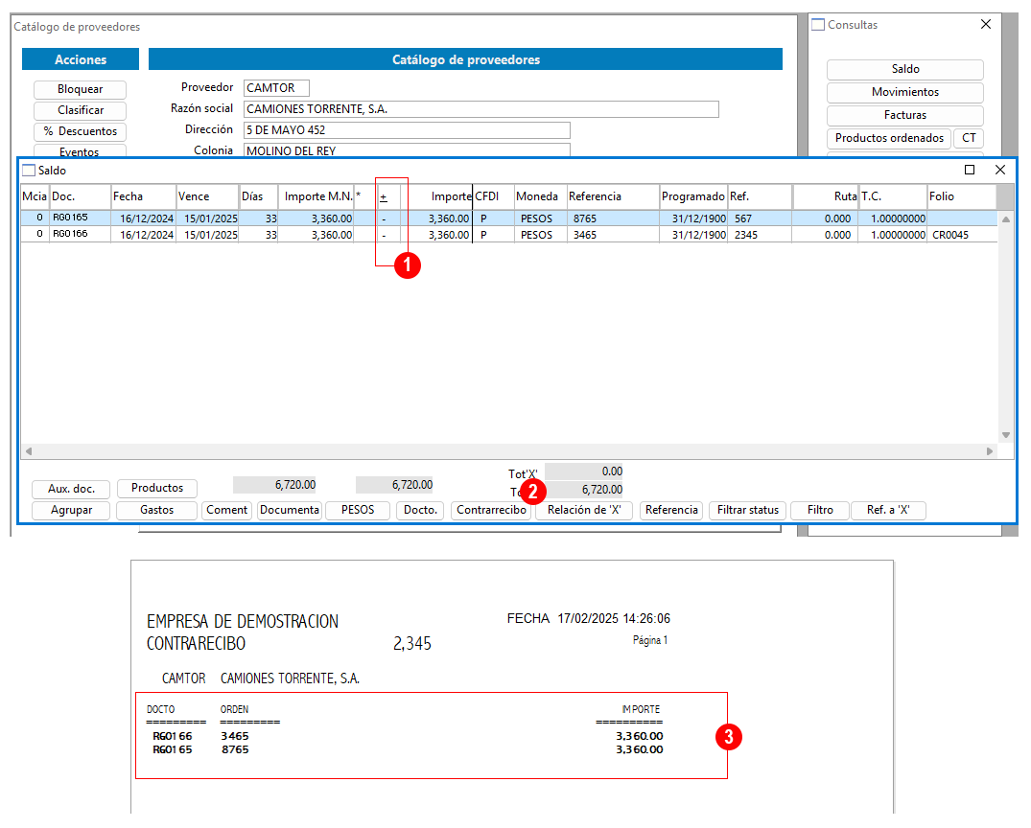1031x828 pixels.
Task: Click the Folio cell CR0045
Action: (x=961, y=235)
